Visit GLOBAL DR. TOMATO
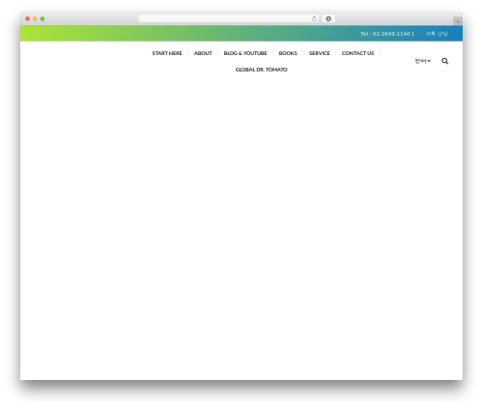483x409 pixels. point(261,70)
